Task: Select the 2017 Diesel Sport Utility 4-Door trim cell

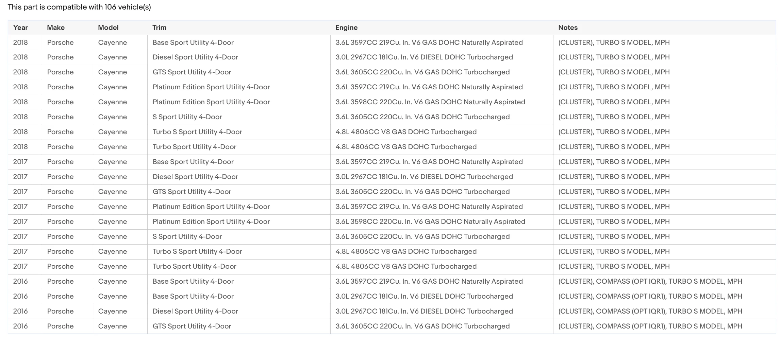Action: (239, 177)
